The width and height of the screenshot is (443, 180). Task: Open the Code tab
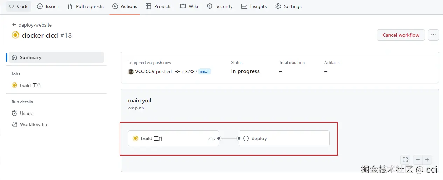19,6
